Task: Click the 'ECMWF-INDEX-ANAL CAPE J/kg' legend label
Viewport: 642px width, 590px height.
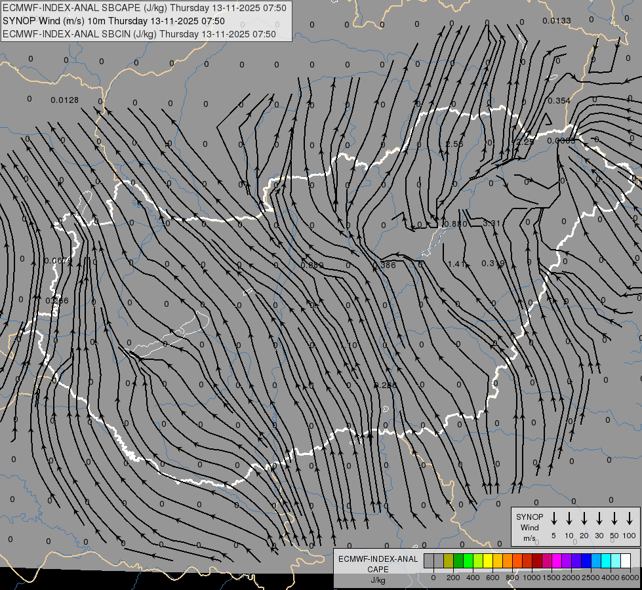Action: pos(378,569)
